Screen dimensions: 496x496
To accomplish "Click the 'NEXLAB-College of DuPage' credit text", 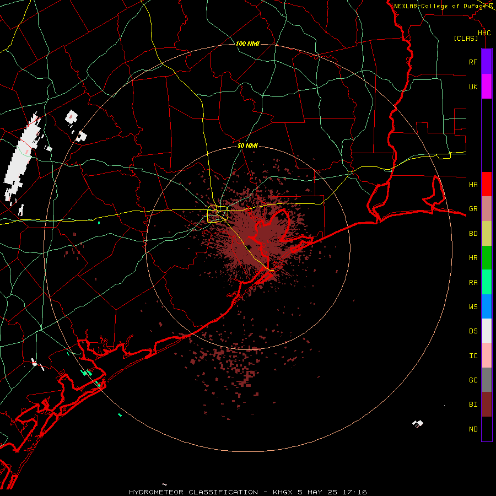I will click(440, 6).
